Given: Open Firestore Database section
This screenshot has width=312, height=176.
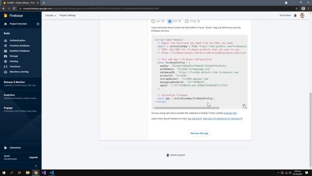Looking at the screenshot, I should coord(19,45).
